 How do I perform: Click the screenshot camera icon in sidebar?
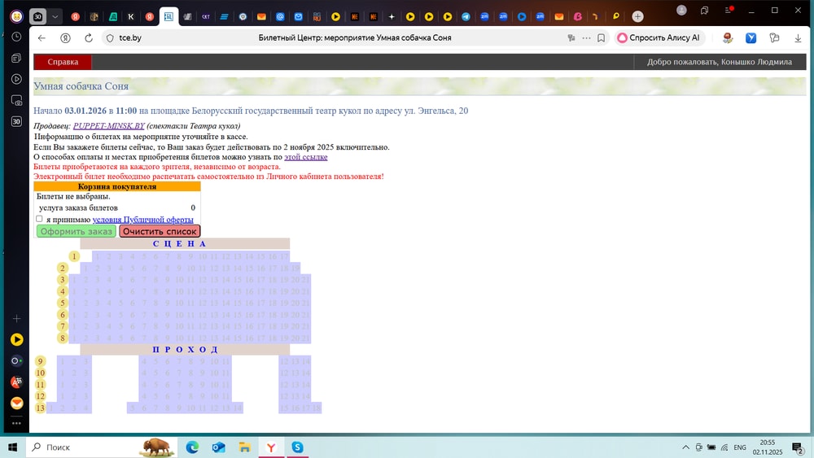click(16, 100)
